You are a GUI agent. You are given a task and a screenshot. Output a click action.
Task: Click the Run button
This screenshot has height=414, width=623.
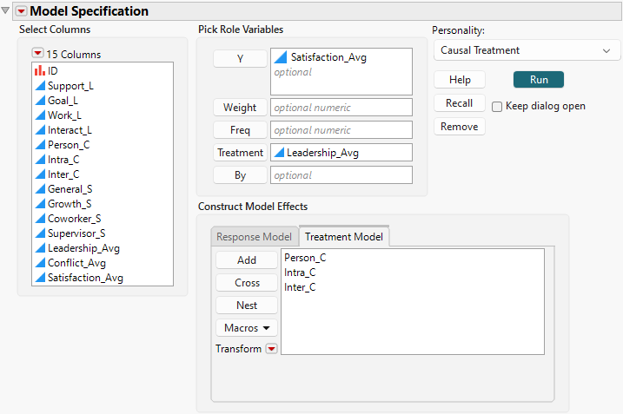coord(539,79)
